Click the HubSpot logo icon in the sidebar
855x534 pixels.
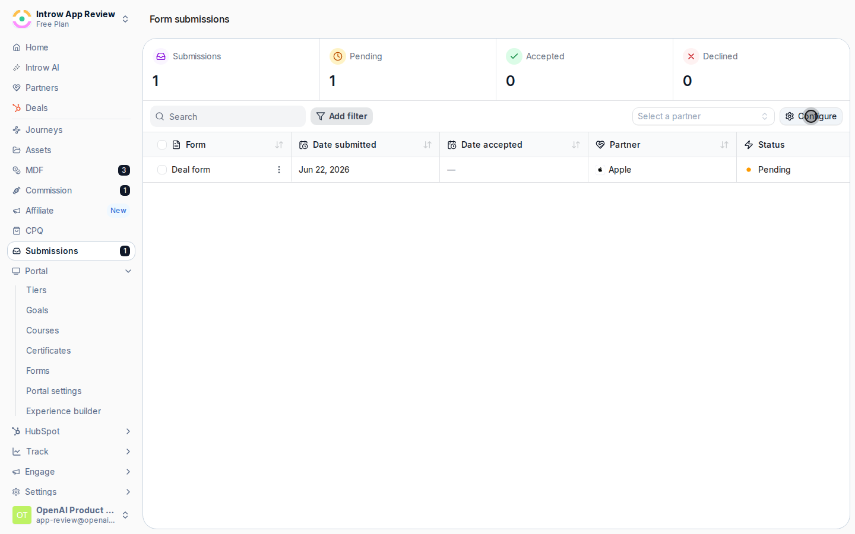pos(16,431)
